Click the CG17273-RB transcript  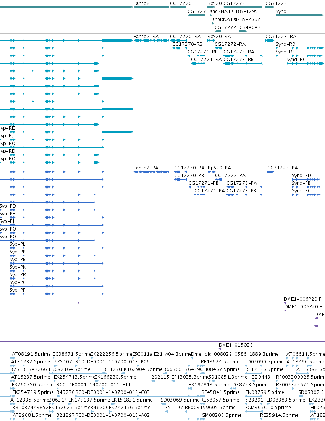243,63
